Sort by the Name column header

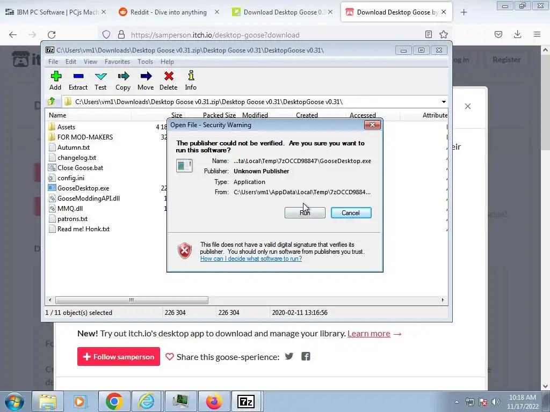[x=89, y=115]
